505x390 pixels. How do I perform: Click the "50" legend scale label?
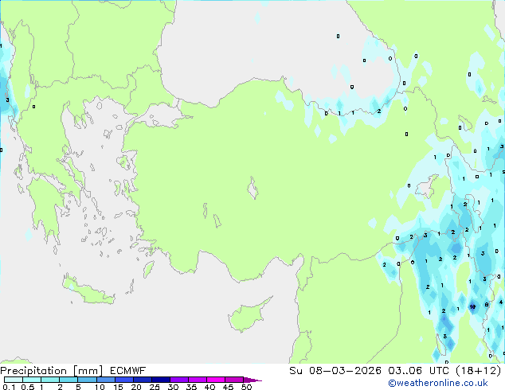246,387
